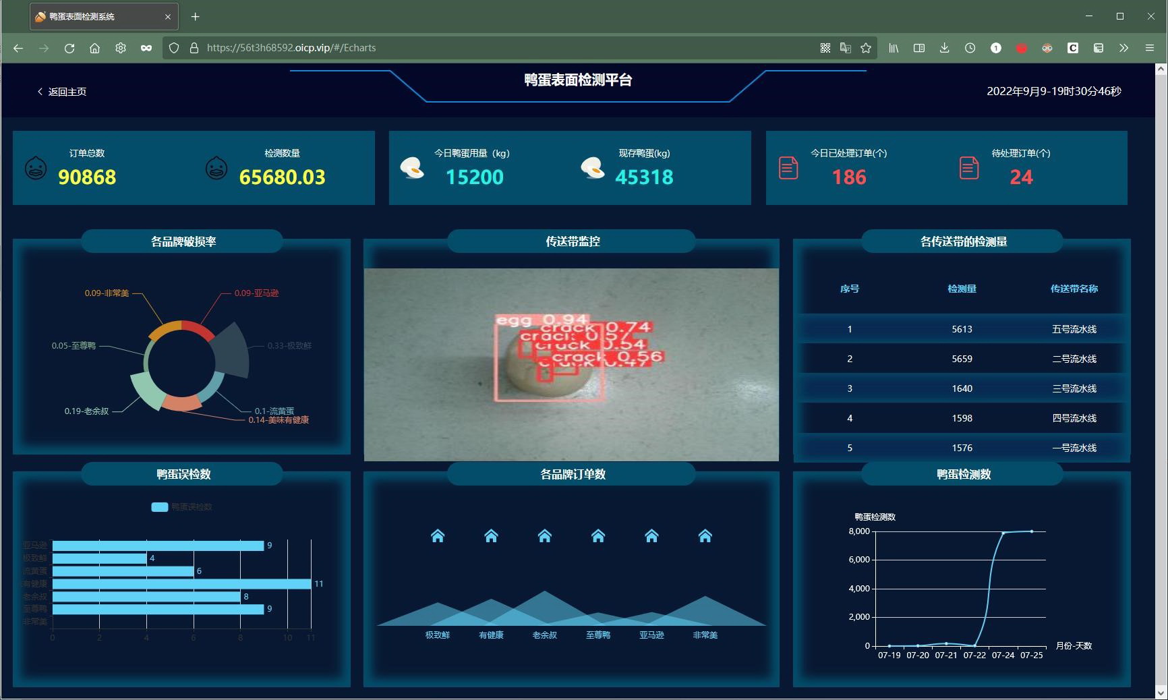Viewport: 1168px width, 700px height.
Task: Toggle the sidebar view icon in toolbar
Action: (x=918, y=48)
